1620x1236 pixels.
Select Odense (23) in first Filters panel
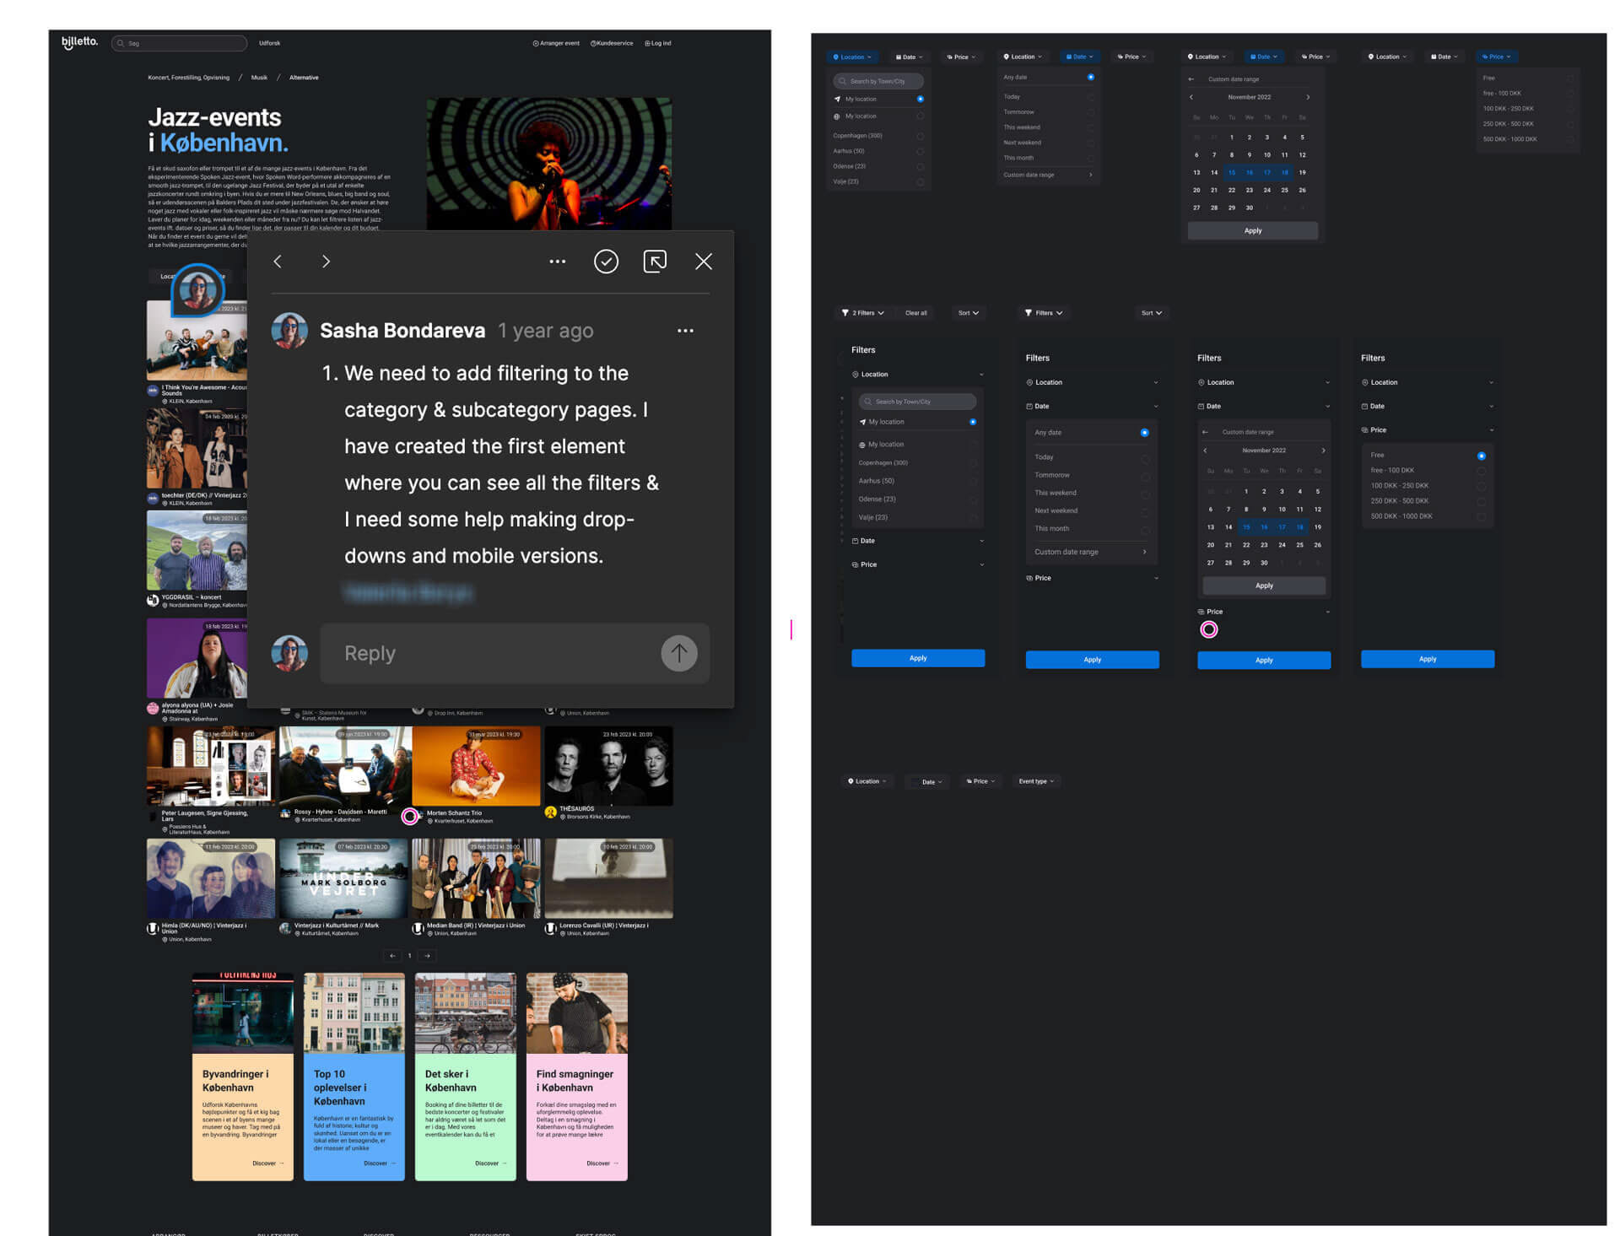pyautogui.click(x=918, y=499)
